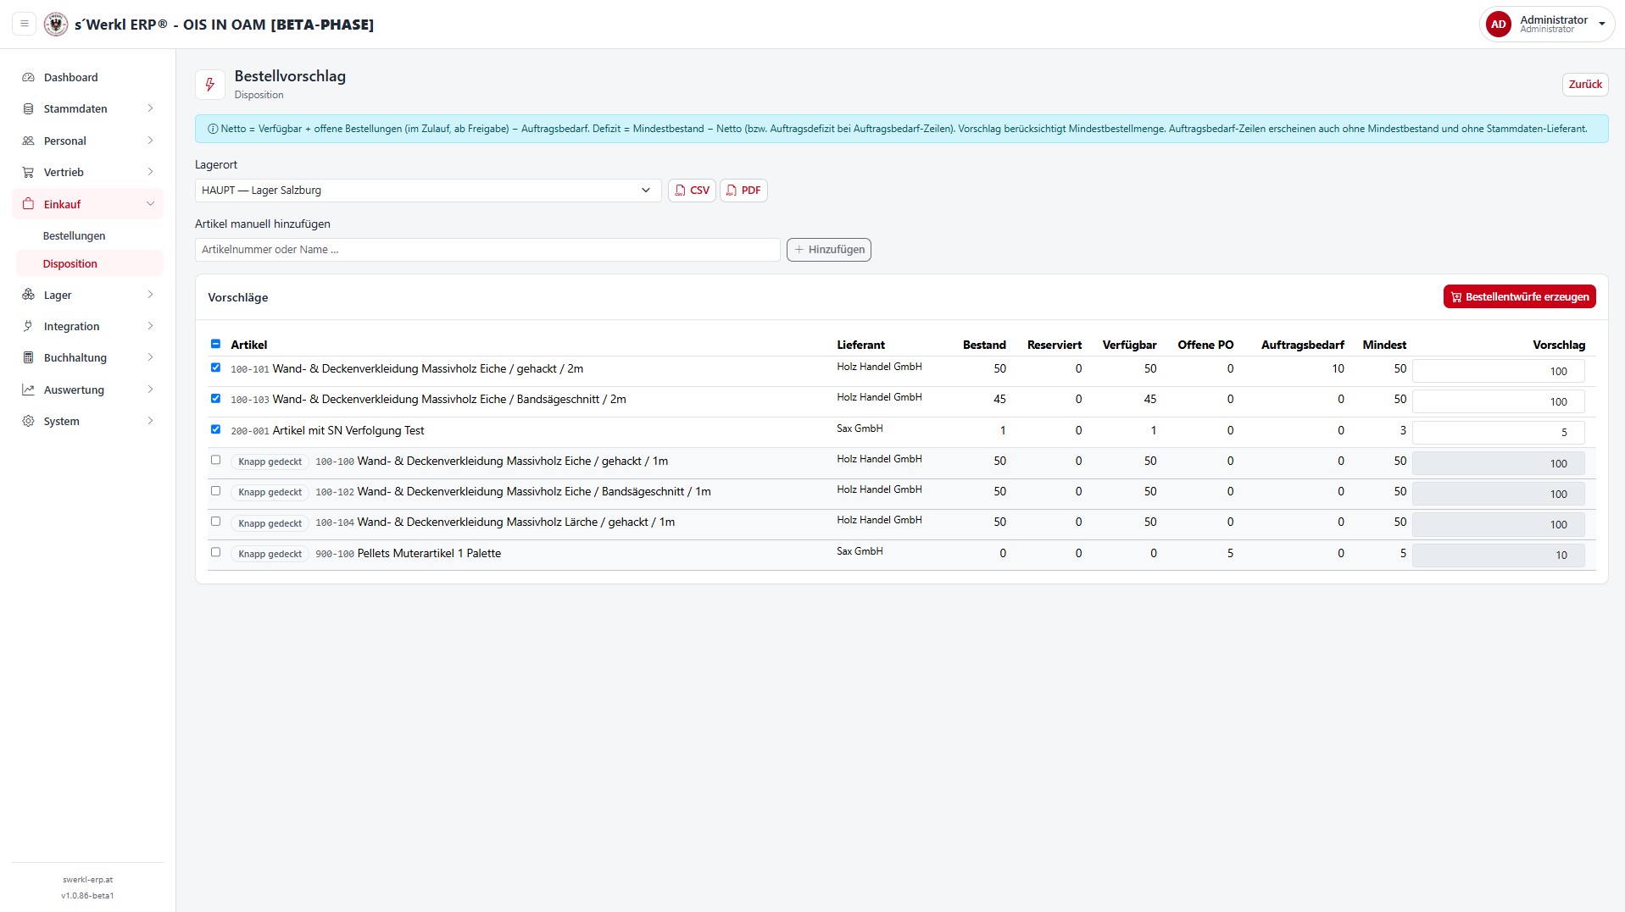Uncheck article 100-103 Bandsägeschnitt 2m
Screen dimensions: 1625x912
click(x=215, y=398)
